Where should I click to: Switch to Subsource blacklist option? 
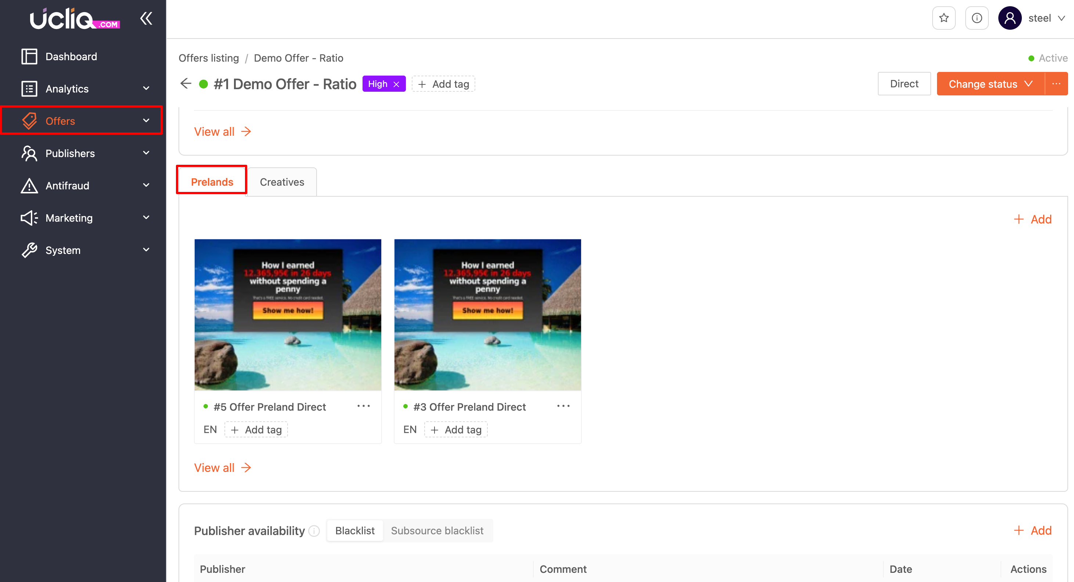click(x=437, y=531)
